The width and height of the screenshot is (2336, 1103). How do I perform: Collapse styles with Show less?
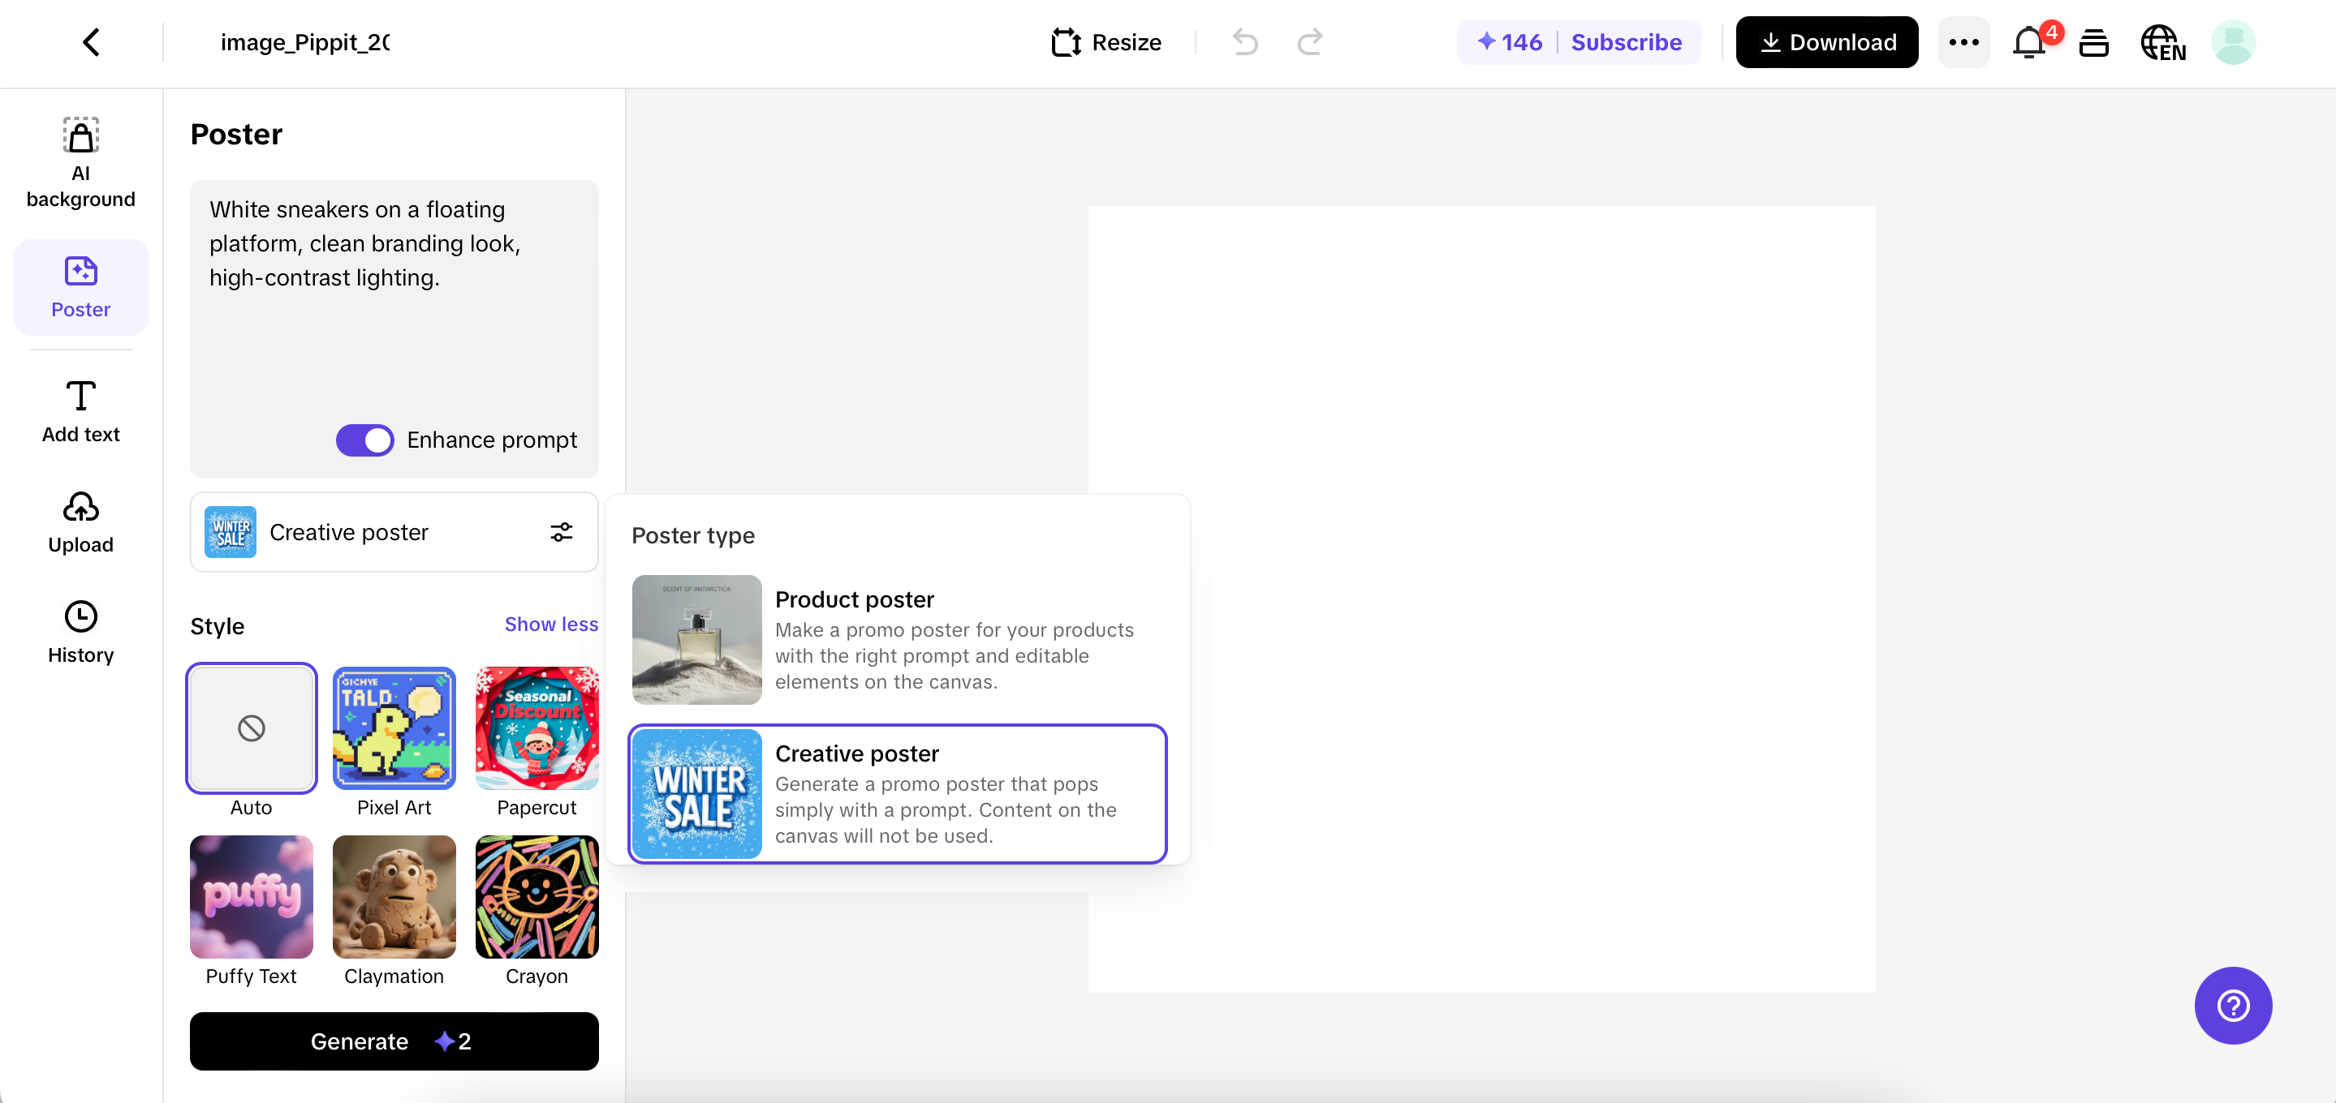[x=550, y=624]
